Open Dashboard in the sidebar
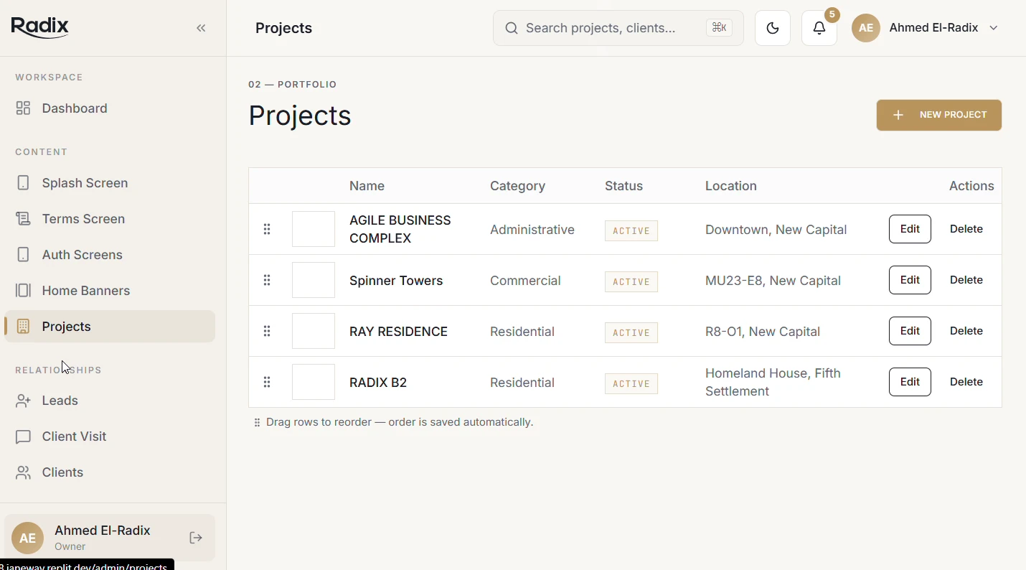The height and width of the screenshot is (570, 1026). [110, 108]
